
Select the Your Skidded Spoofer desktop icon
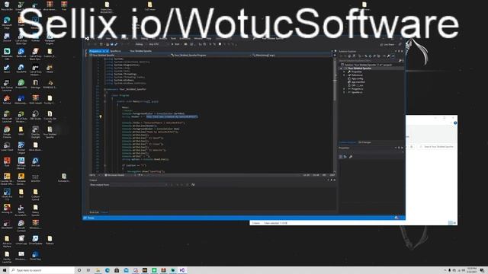pyautogui.click(x=50, y=132)
